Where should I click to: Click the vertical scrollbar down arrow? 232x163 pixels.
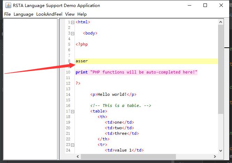[x=221, y=151]
